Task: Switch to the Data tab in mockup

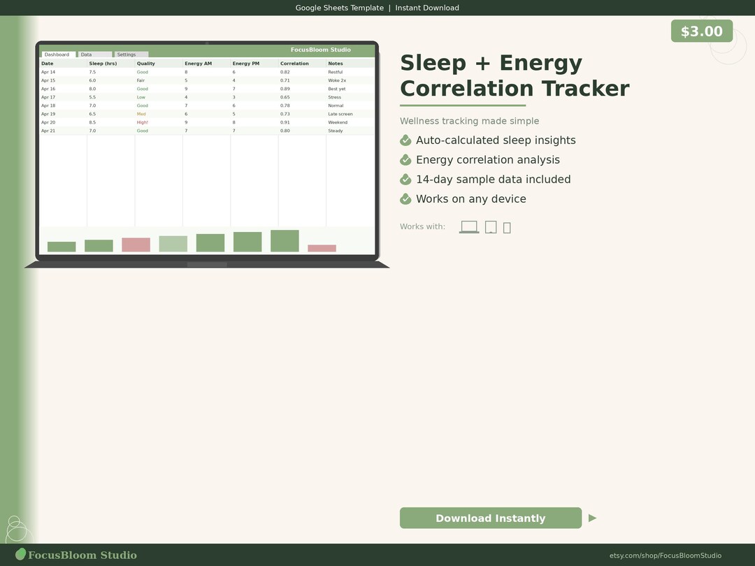Action: (x=95, y=55)
